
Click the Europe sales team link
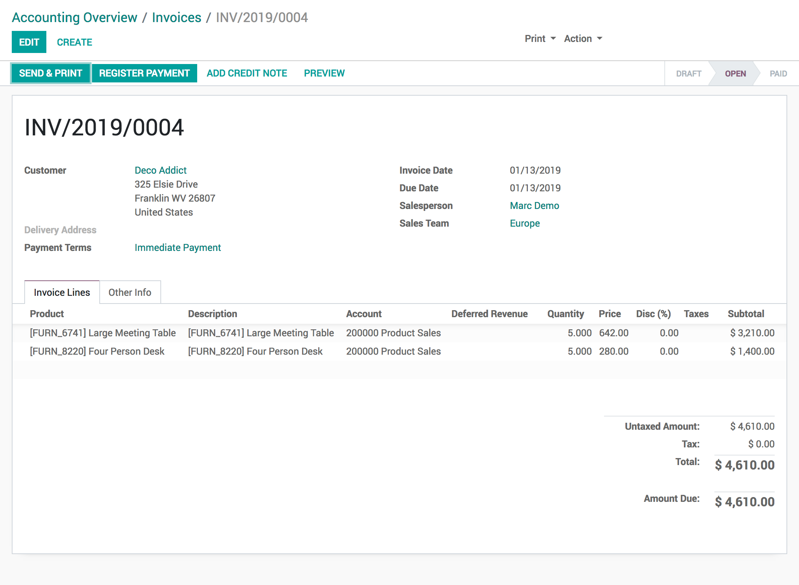coord(525,223)
